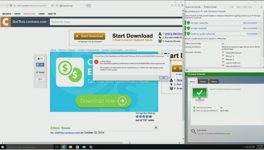Expand the Private networks section
Image resolution: width=264 pixels, height=150 pixels.
(x=259, y=28)
